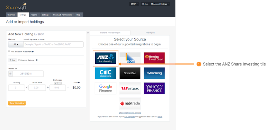Click help icon next to custom investment

coord(33,52)
